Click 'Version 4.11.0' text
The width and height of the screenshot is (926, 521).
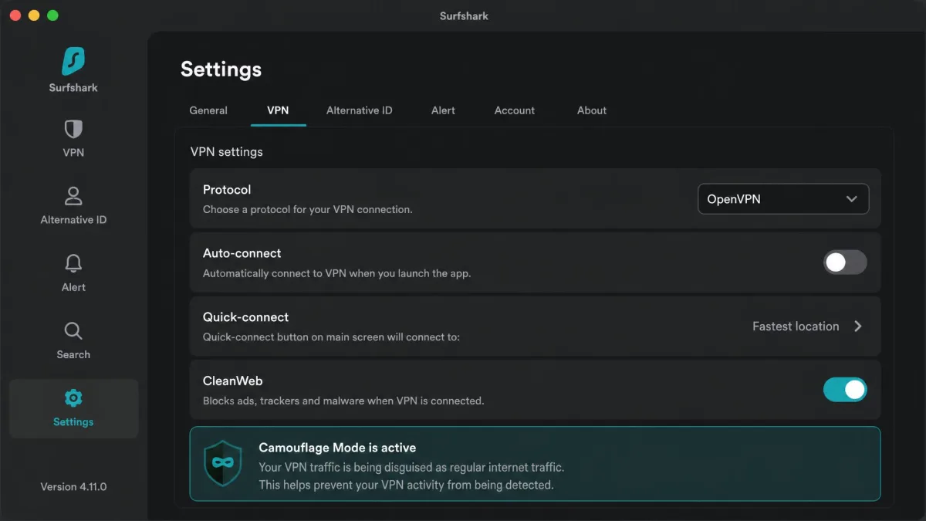click(x=73, y=487)
